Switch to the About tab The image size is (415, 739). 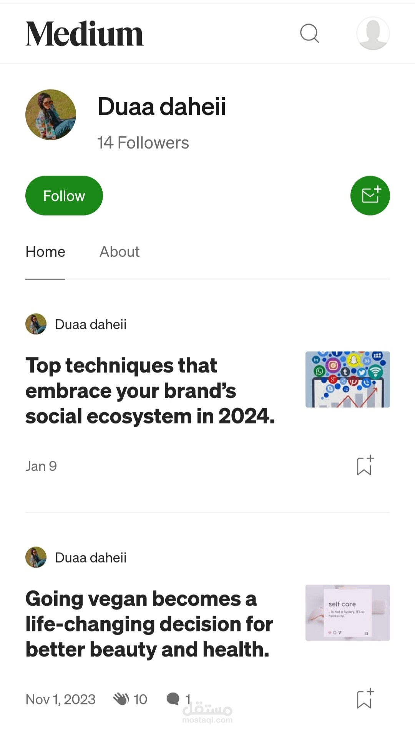[120, 252]
